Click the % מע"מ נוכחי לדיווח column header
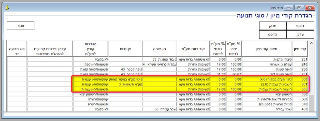Screen dimensions: 320x121 click(218, 48)
